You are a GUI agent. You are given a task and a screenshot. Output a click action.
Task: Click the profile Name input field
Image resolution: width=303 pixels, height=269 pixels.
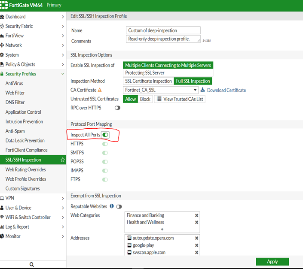pos(164,30)
